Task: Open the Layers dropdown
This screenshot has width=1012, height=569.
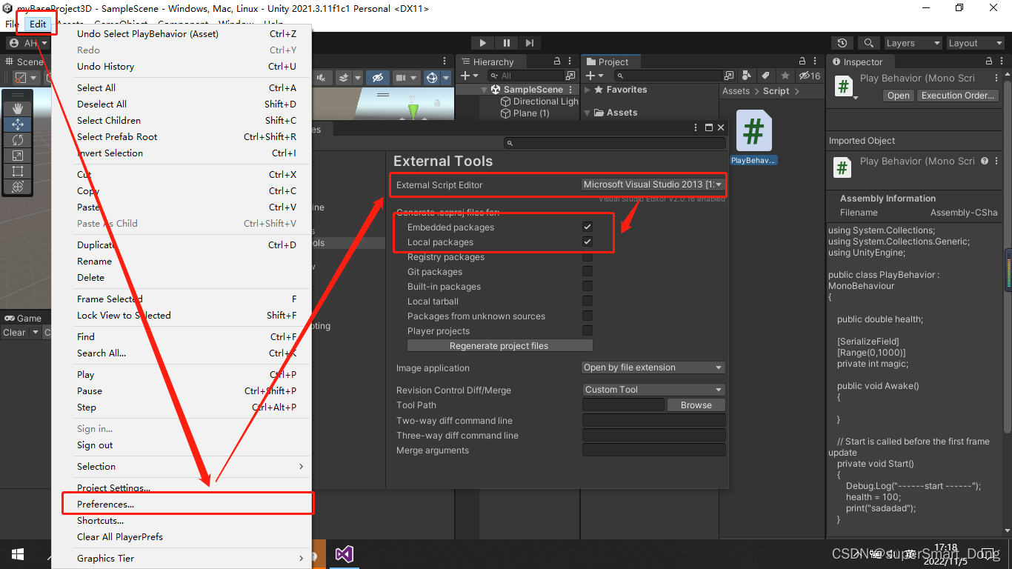Action: pyautogui.click(x=913, y=43)
